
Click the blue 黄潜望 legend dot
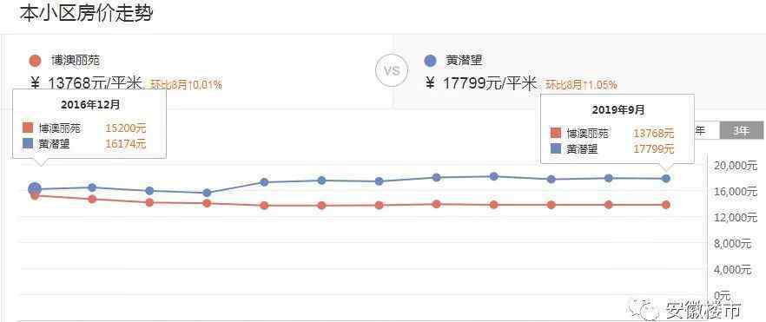click(x=430, y=62)
